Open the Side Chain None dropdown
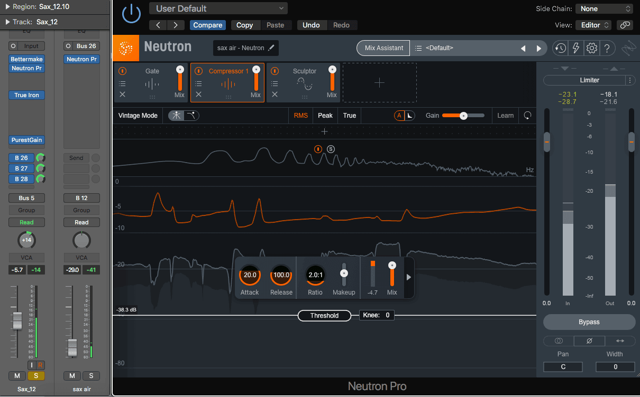The width and height of the screenshot is (640, 397). click(605, 8)
